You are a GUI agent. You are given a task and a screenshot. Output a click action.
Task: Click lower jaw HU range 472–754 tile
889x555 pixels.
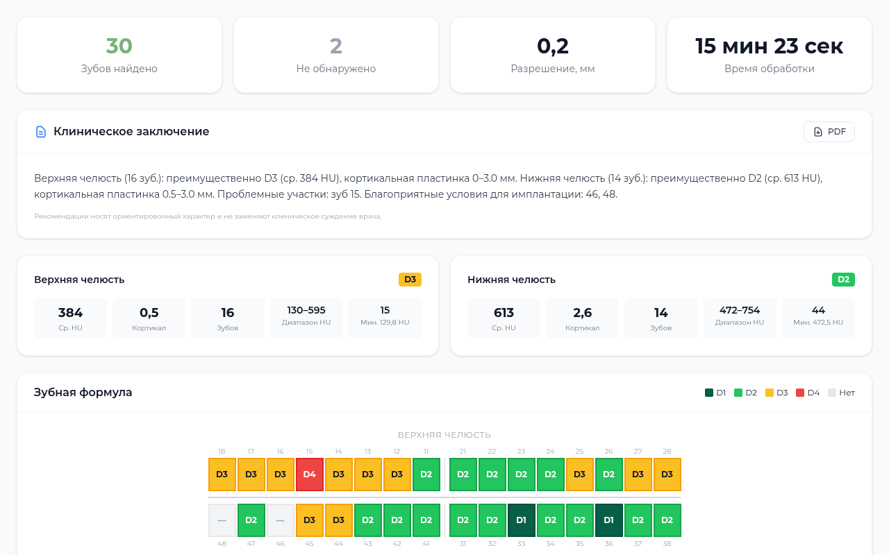click(739, 318)
